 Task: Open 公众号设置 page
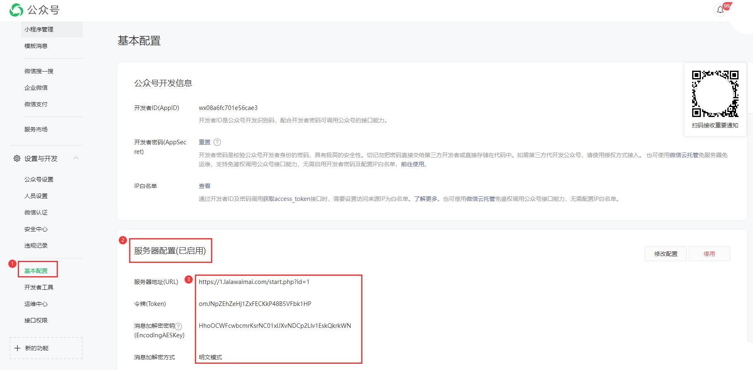[x=39, y=179]
